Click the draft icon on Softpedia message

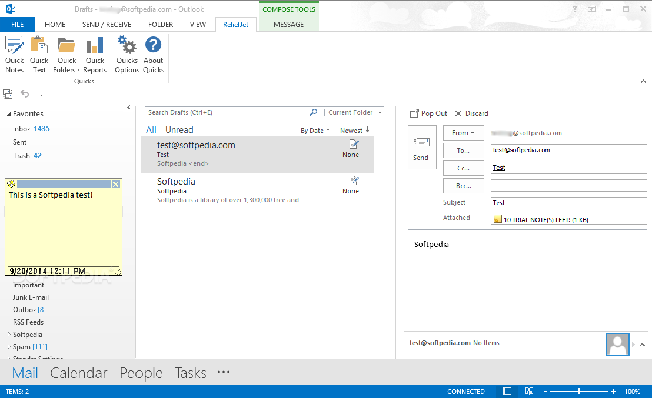click(354, 180)
